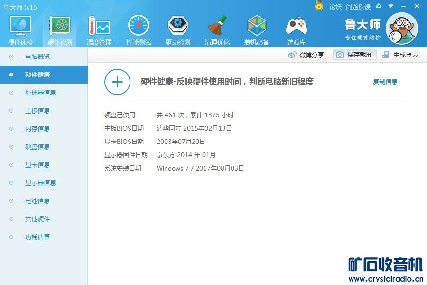
Task: Click the value 2003年07月20日
Action: [x=181, y=142]
